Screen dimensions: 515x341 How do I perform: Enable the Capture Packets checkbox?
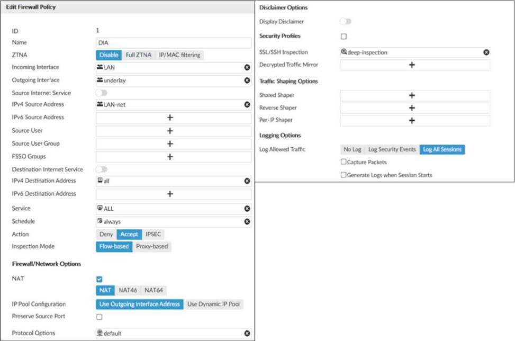(344, 162)
